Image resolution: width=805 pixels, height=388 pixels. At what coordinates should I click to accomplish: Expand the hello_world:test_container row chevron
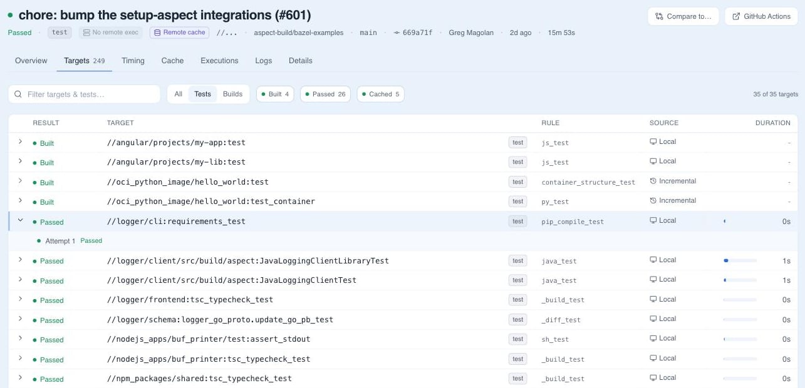(20, 201)
